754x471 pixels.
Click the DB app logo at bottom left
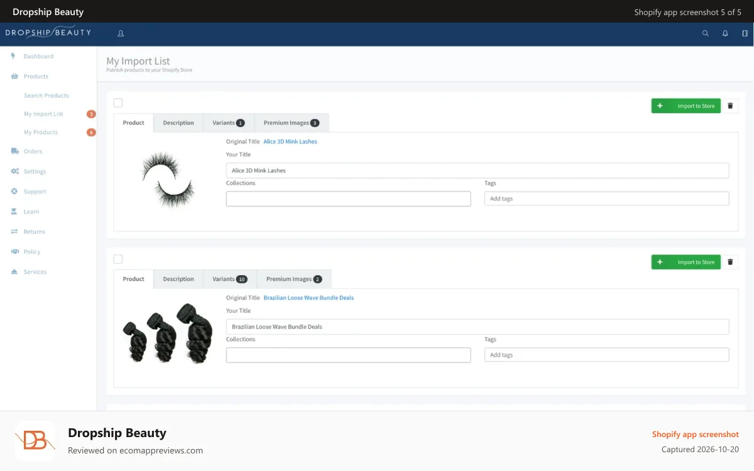pos(35,441)
